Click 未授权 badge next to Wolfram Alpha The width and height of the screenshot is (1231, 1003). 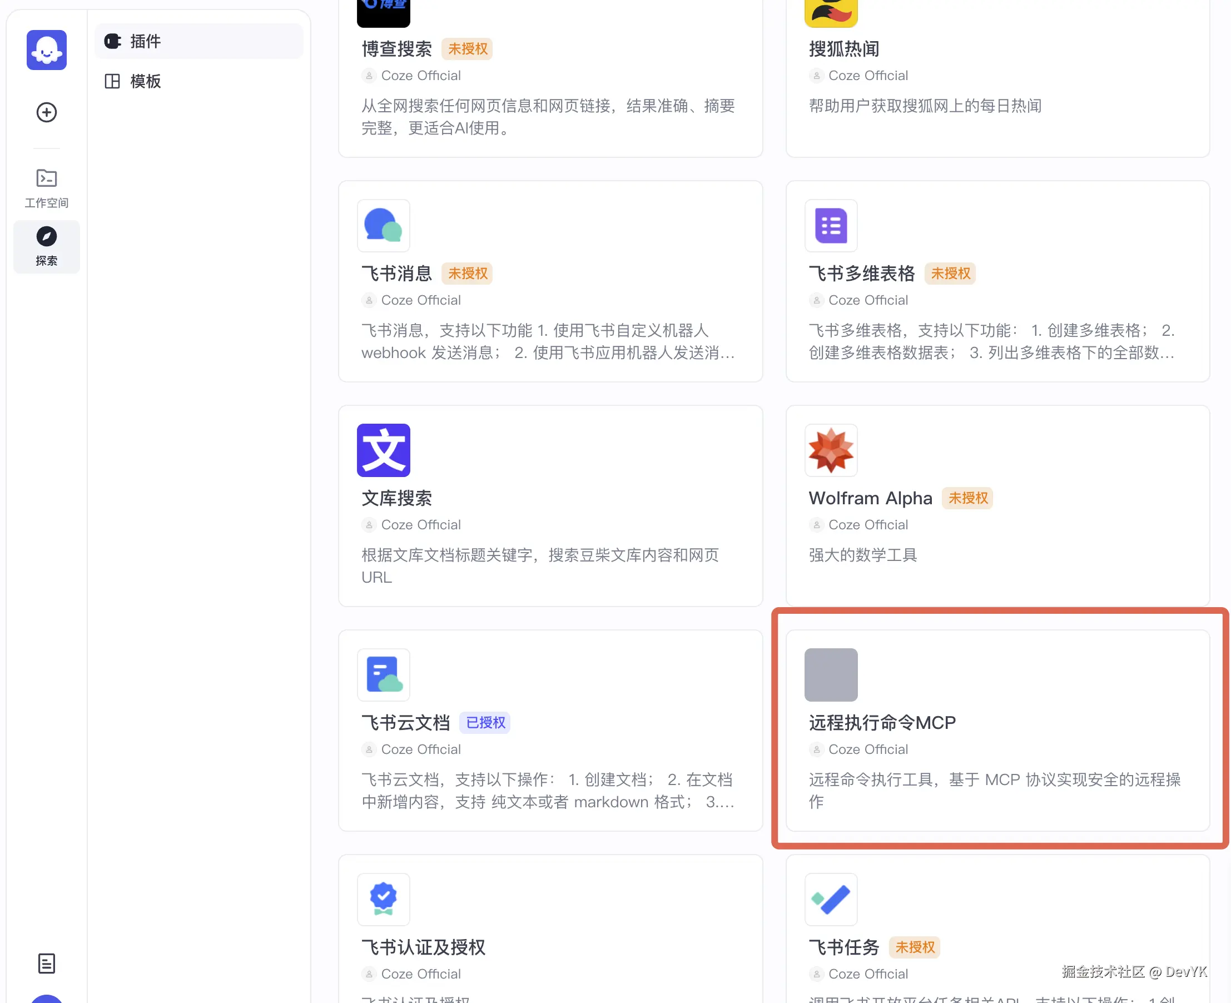coord(967,498)
